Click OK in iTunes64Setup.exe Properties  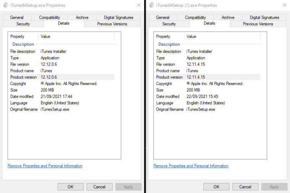[71, 187]
